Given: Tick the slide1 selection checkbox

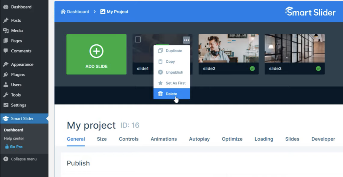Looking at the screenshot, I should (x=138, y=40).
